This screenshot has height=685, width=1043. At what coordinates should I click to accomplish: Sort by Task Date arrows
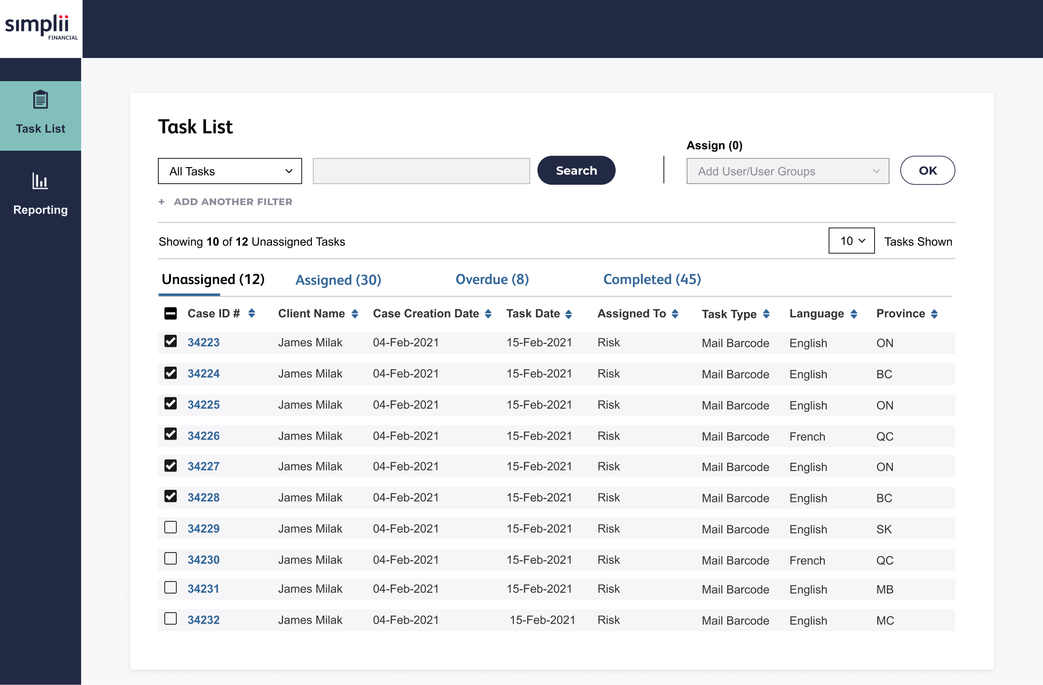coord(569,314)
